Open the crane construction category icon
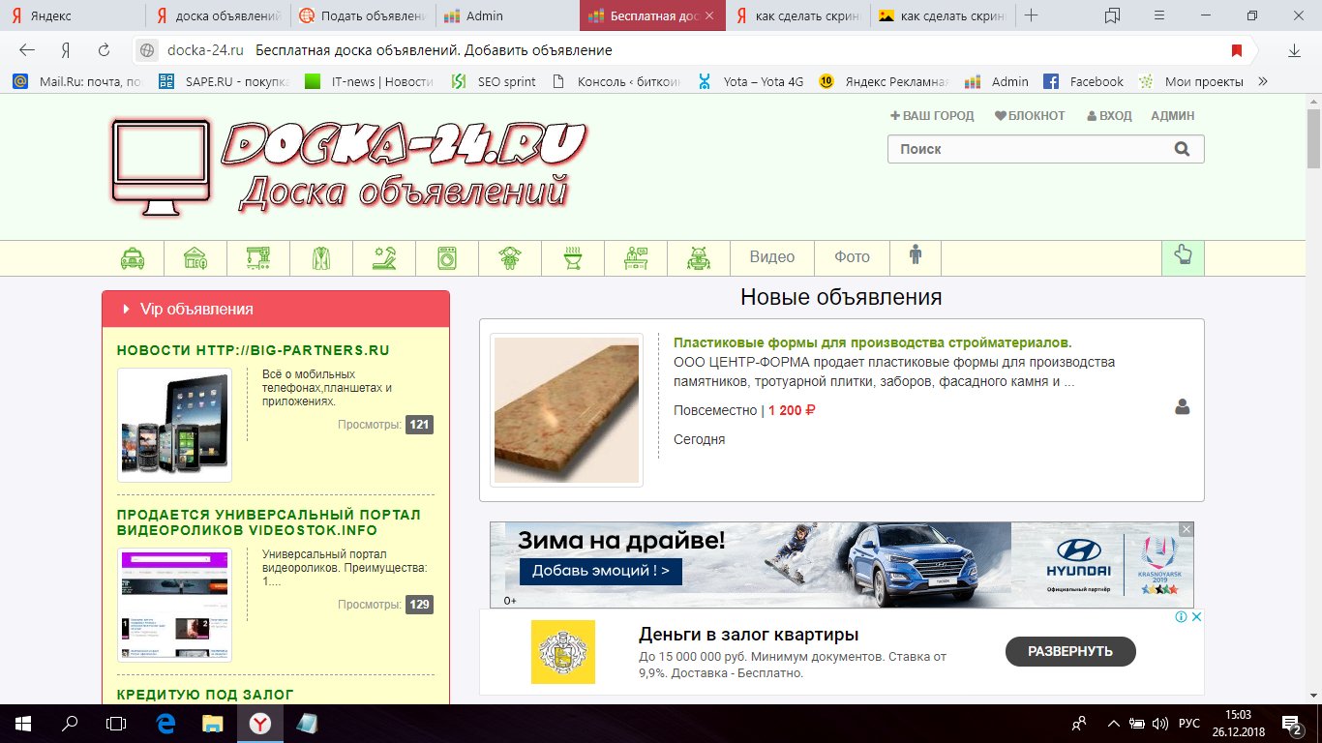1322x743 pixels. [x=258, y=257]
